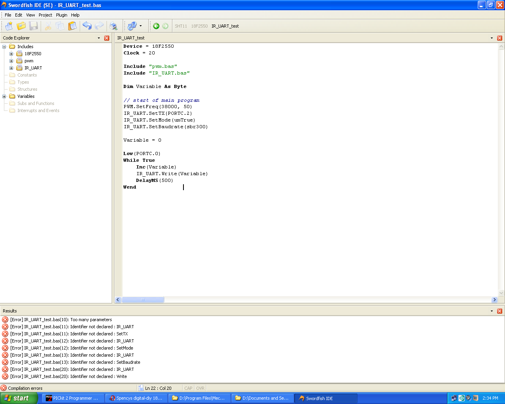The height and width of the screenshot is (404, 505).
Task: Open the Help menu
Action: pyautogui.click(x=75, y=15)
